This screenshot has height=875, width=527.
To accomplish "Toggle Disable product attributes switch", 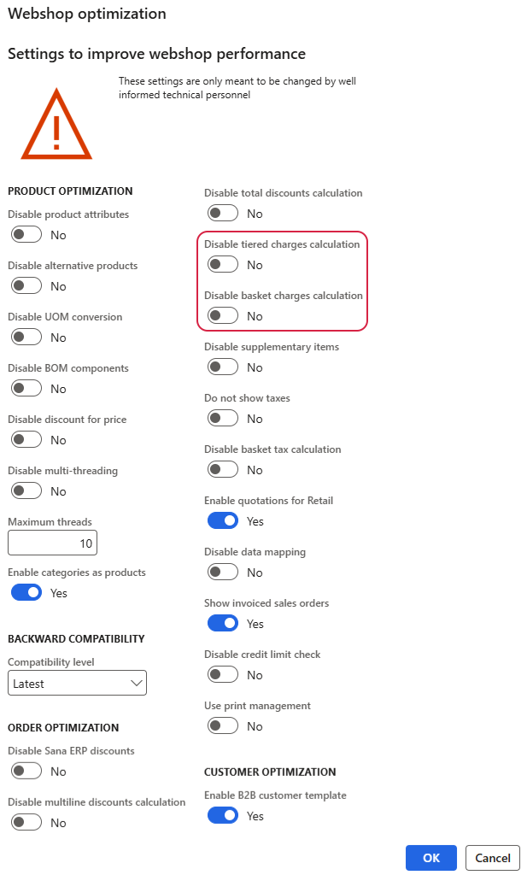I will (x=26, y=235).
